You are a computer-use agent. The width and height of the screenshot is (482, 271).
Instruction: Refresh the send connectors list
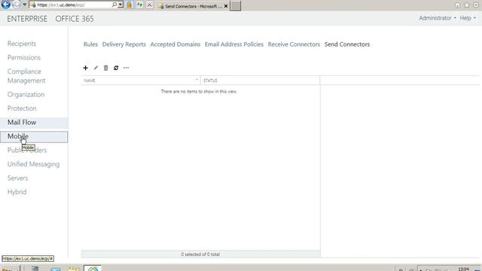point(116,68)
